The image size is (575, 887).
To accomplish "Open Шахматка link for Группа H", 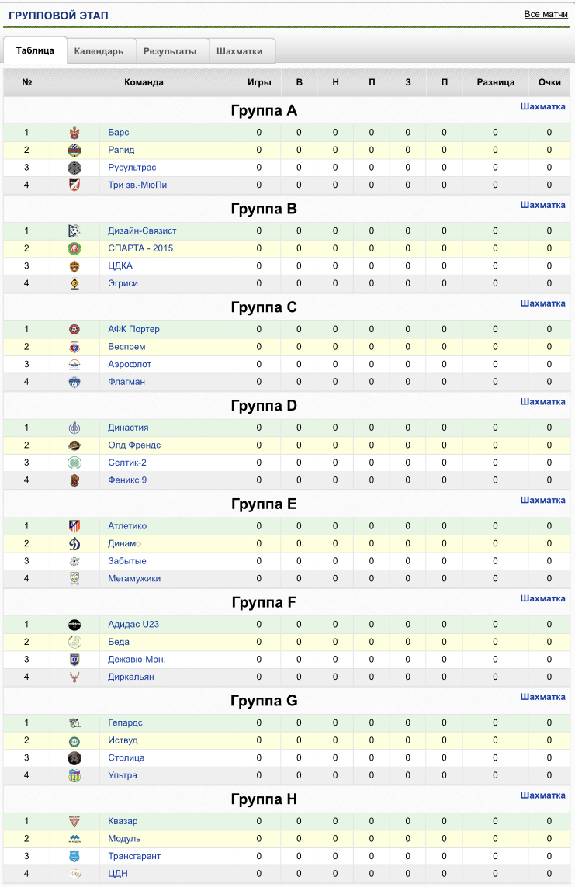I will 542,795.
